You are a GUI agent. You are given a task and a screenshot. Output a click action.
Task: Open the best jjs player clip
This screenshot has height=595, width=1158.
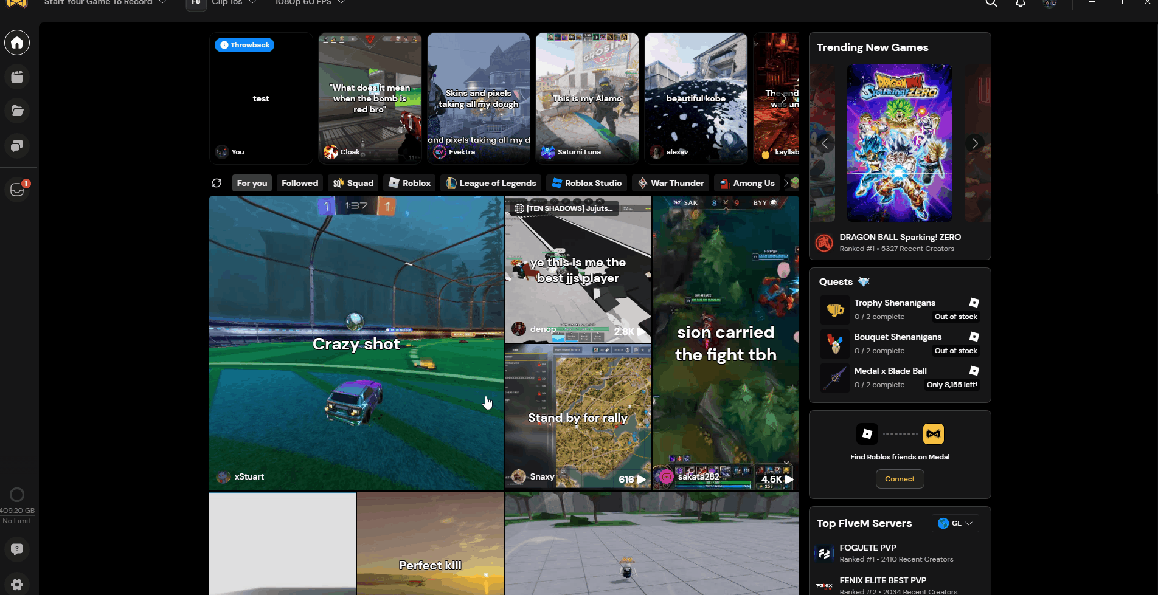(578, 270)
